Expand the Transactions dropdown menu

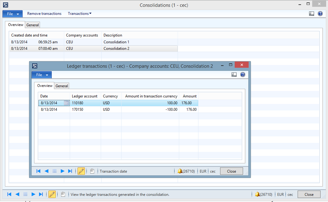pyautogui.click(x=80, y=14)
